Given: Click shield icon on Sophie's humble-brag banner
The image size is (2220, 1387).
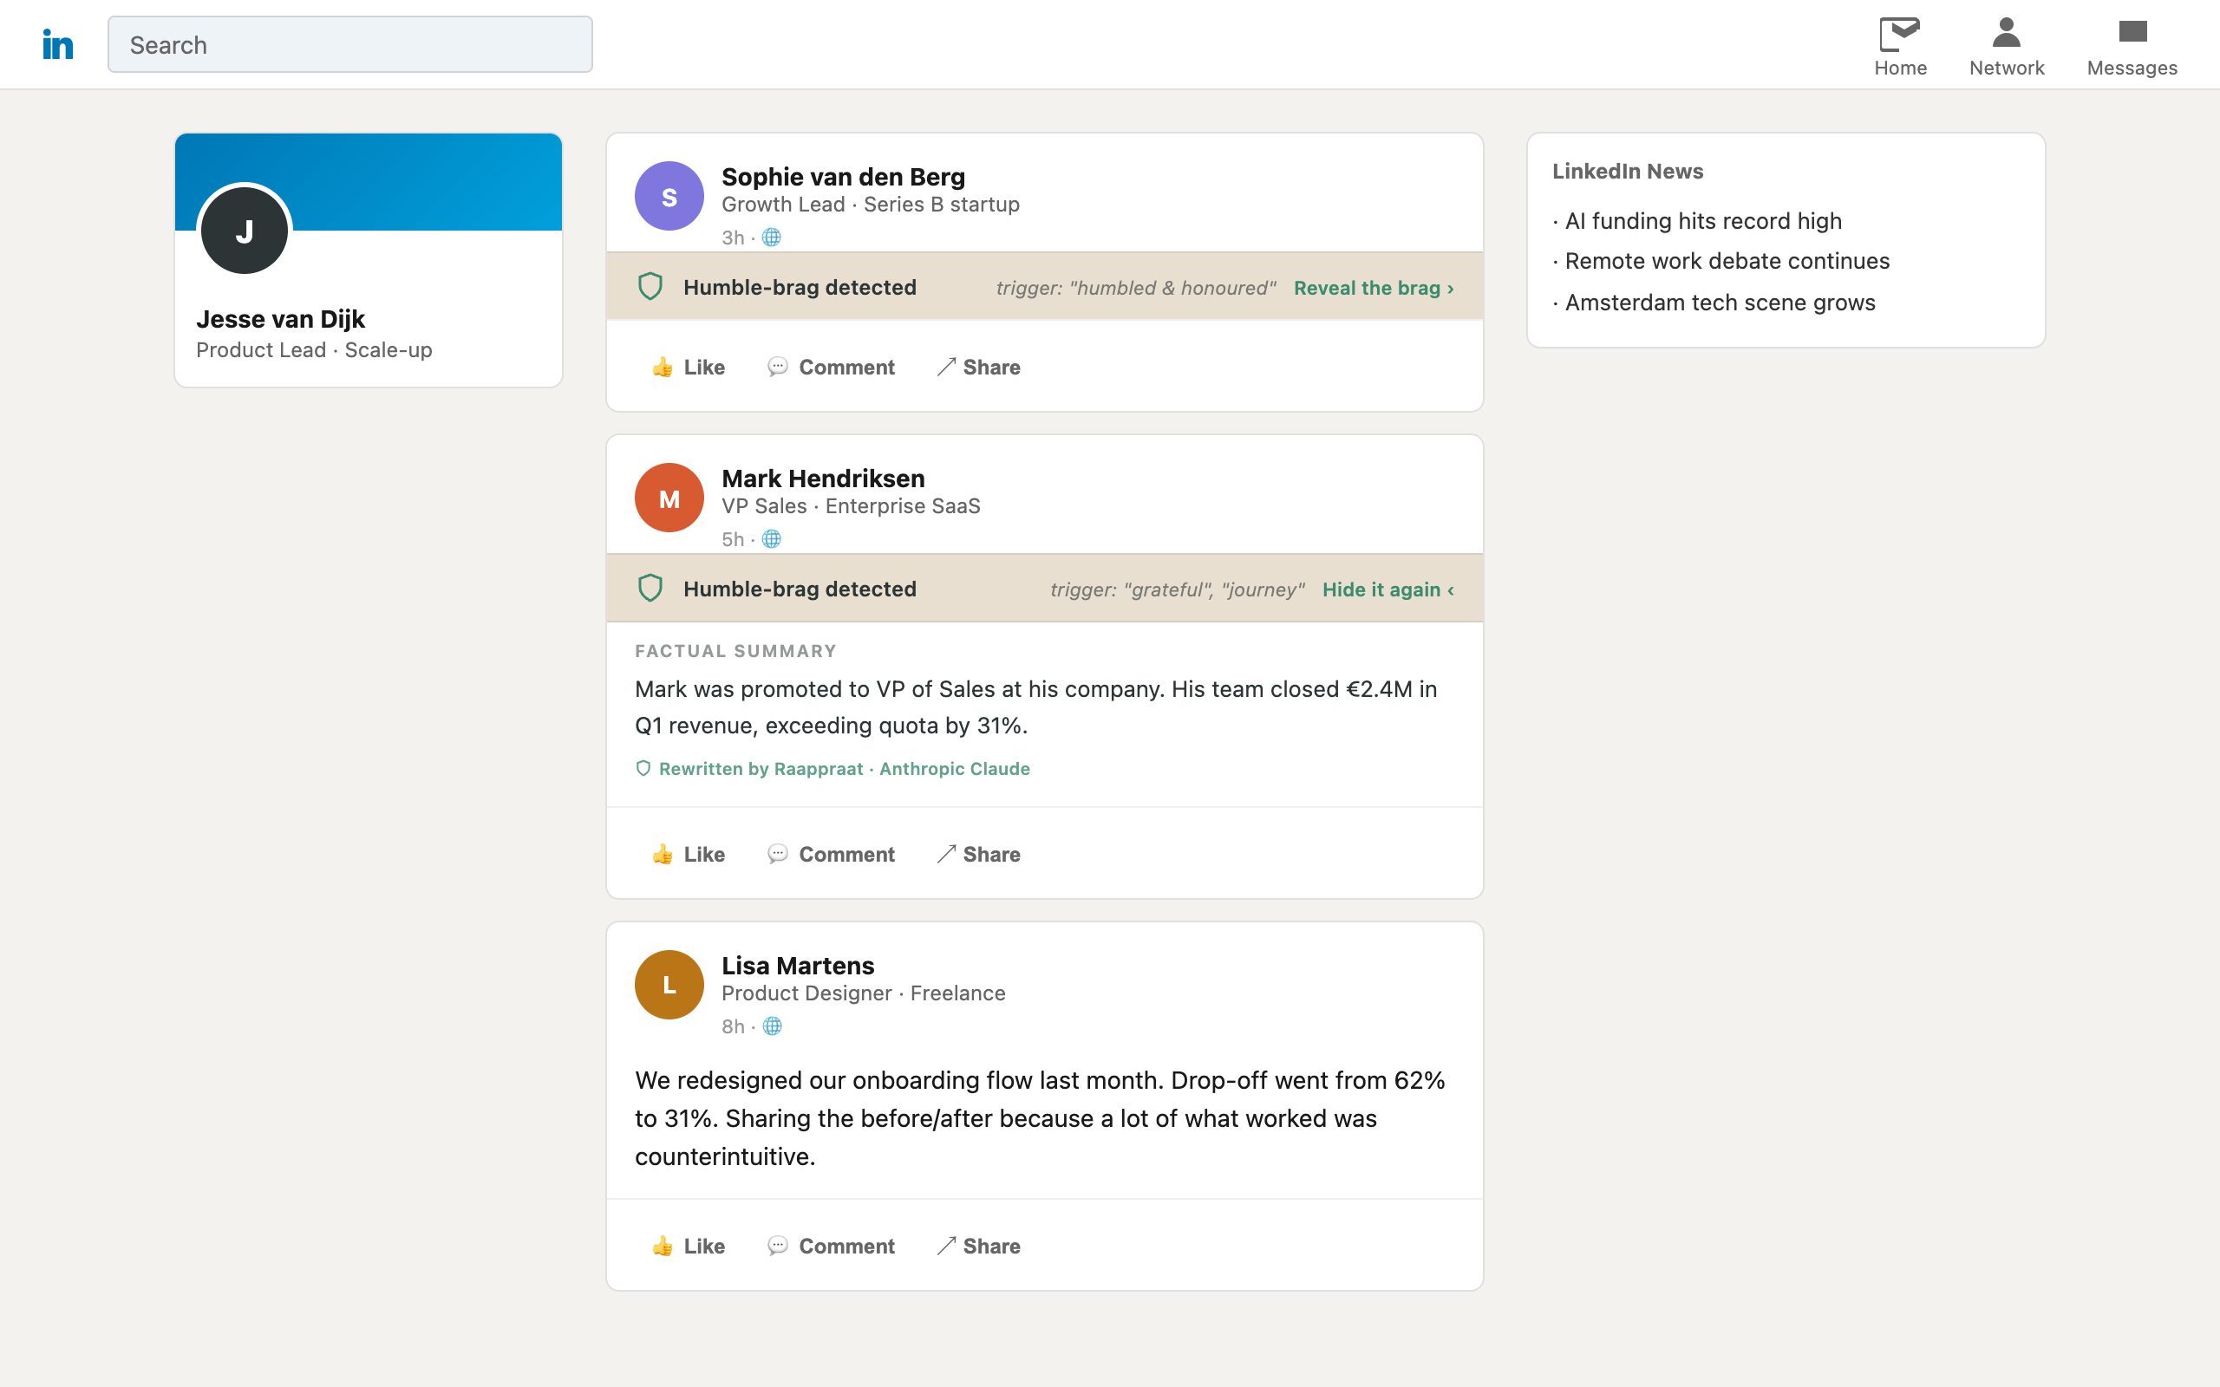Looking at the screenshot, I should (x=650, y=287).
